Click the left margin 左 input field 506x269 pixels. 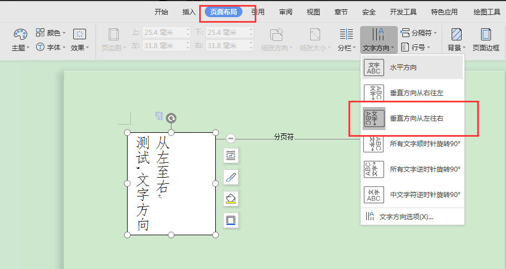click(x=166, y=46)
